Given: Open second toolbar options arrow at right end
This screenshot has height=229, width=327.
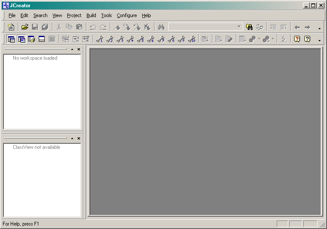Looking at the screenshot, I should point(319,41).
